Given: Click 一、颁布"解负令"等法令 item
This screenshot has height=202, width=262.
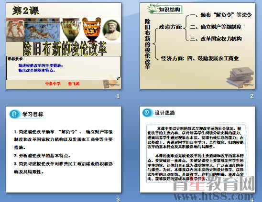Looking at the screenshot, I should tap(220, 15).
